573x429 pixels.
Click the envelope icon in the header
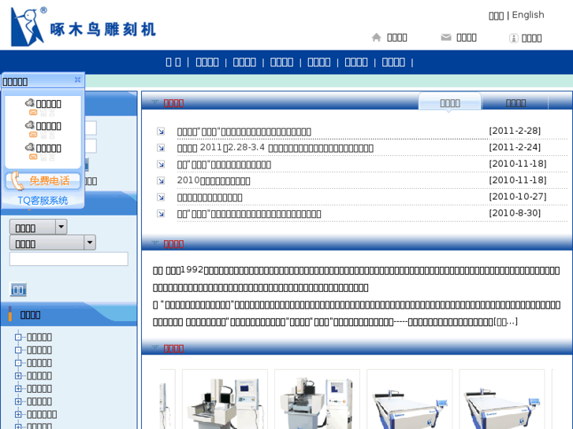[446, 37]
